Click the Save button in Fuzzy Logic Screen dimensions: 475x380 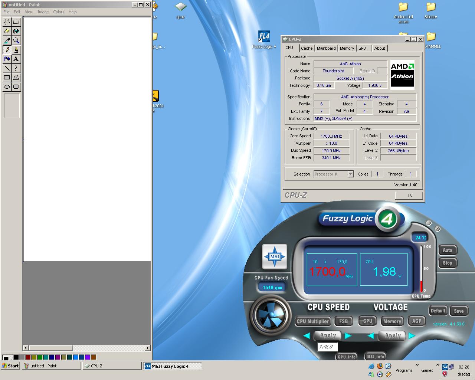coord(459,311)
